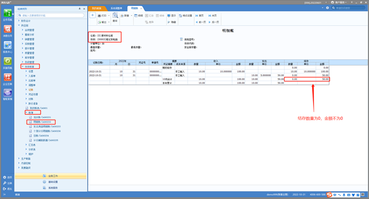The width and height of the screenshot is (369, 199).
Task: Click the red Sogou input method icon
Action: (x=329, y=195)
